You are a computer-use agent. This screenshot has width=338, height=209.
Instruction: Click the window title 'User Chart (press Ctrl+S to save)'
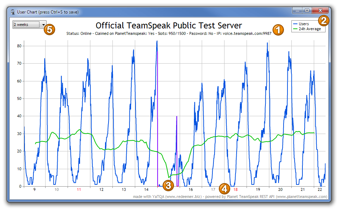[x=48, y=12]
